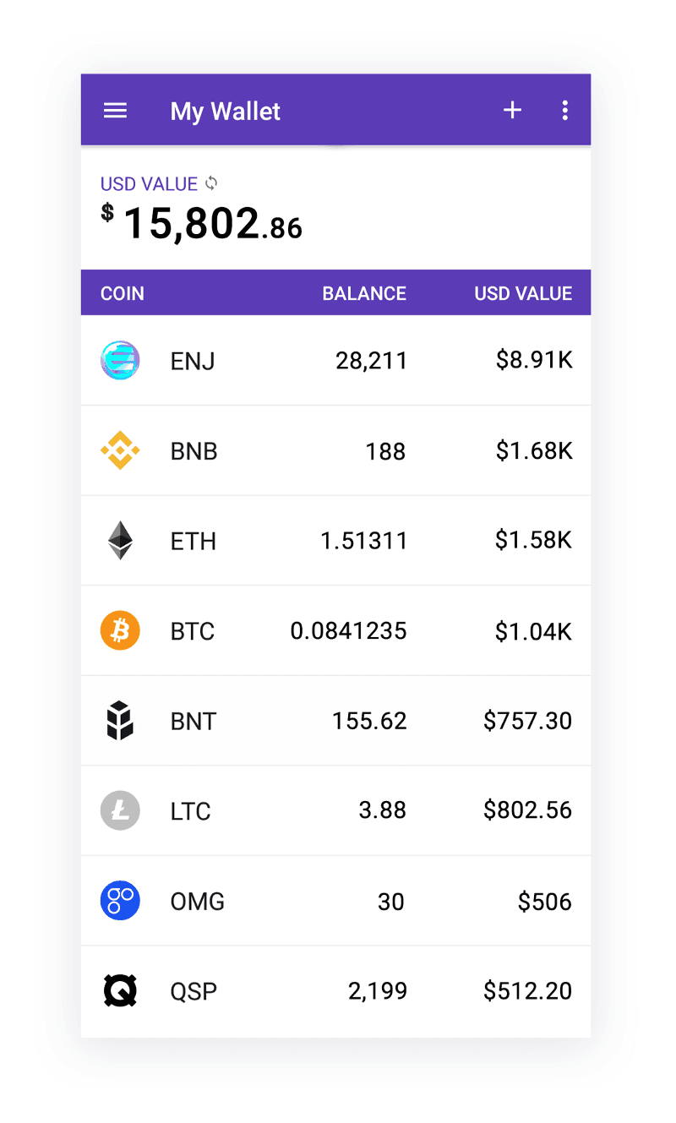The image size is (676, 1123).
Task: Tap the Quantstamp QSP icon
Action: click(120, 990)
